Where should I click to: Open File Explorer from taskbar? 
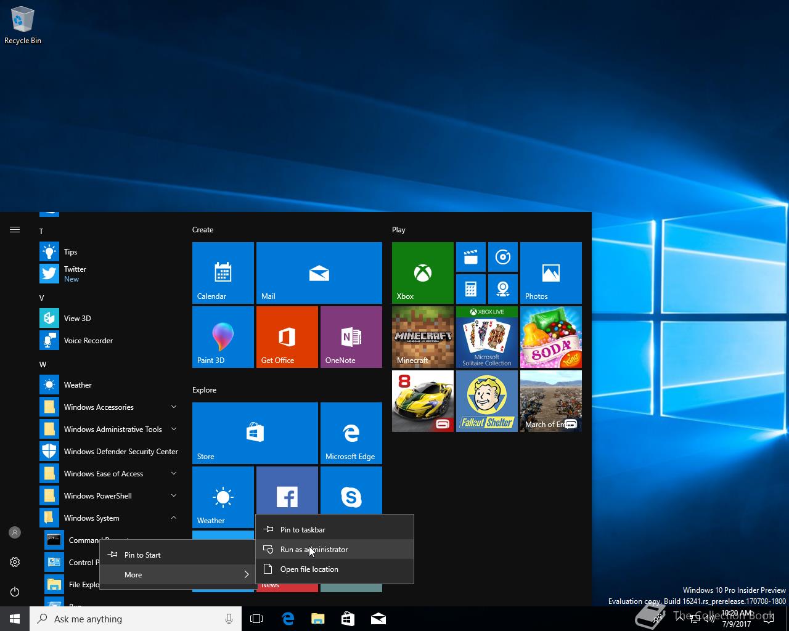(x=318, y=619)
